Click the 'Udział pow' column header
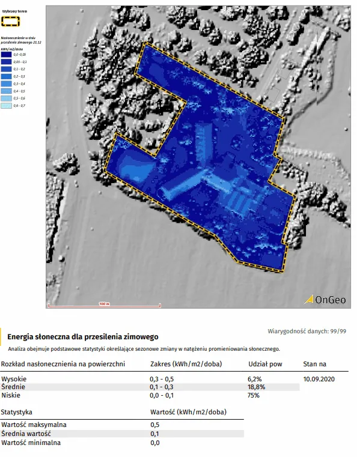Screen dimensions: 357x457 (x=265, y=364)
